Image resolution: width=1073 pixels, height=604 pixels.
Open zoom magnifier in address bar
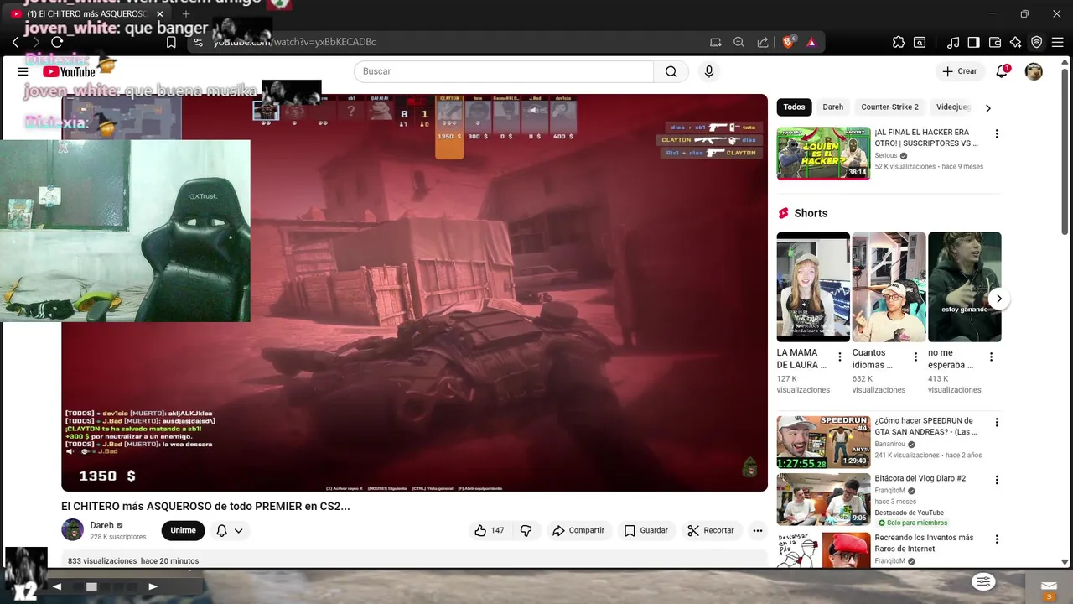click(x=739, y=42)
